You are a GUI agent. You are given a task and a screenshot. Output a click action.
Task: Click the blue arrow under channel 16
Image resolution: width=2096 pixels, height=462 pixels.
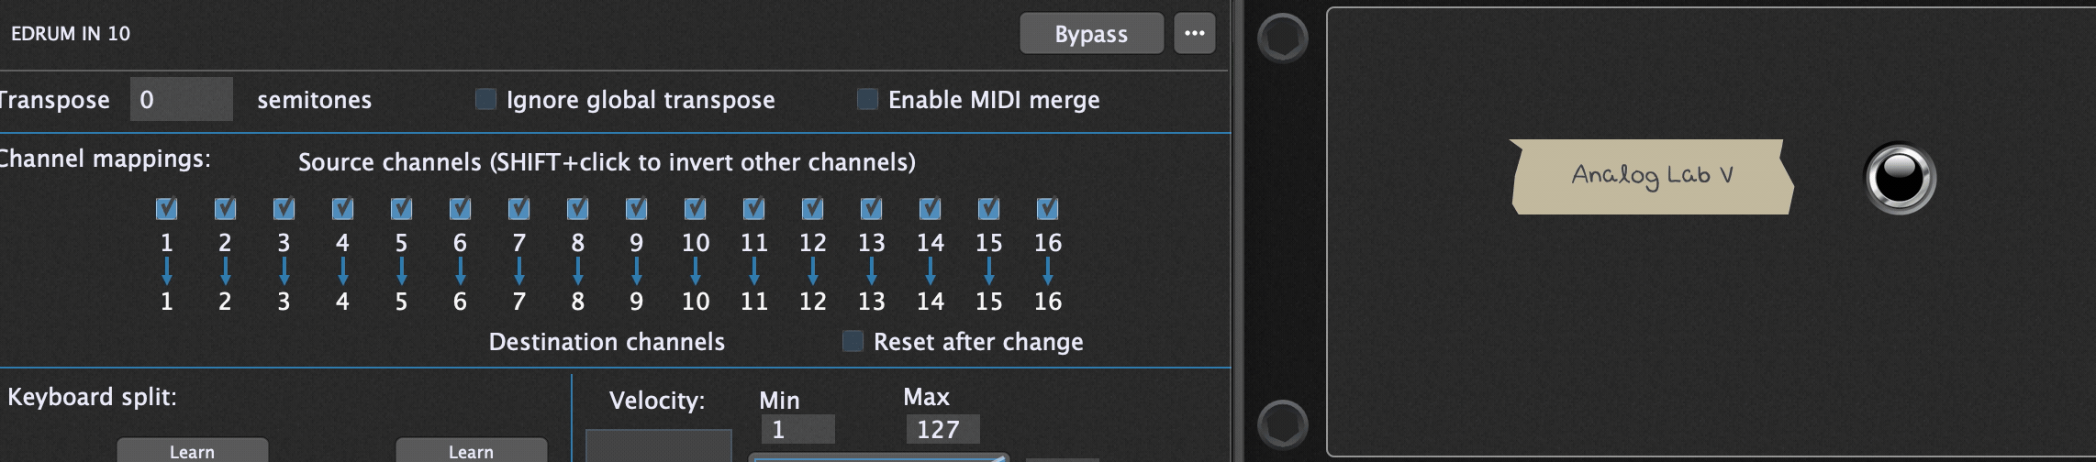[x=1047, y=271]
